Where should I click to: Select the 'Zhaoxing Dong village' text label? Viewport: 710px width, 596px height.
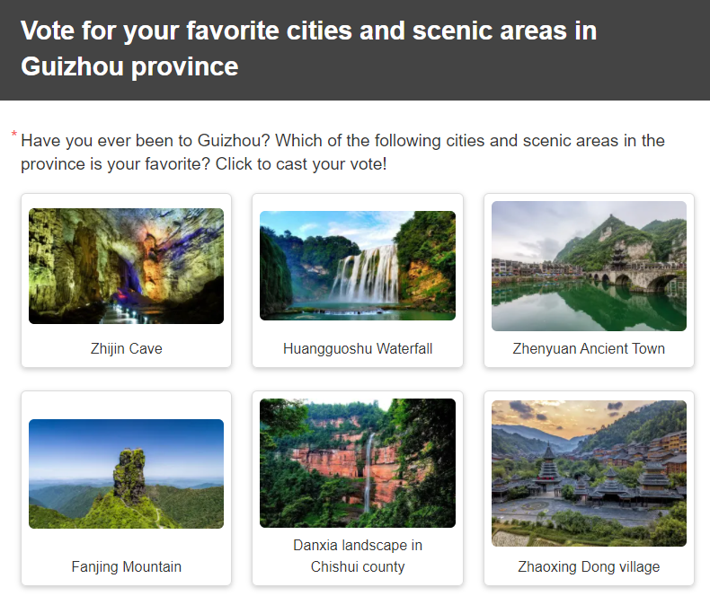tap(589, 566)
